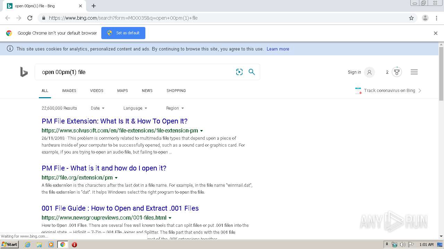The height and width of the screenshot is (249, 444).
Task: Click the Chrome address bar
Action: (222, 18)
